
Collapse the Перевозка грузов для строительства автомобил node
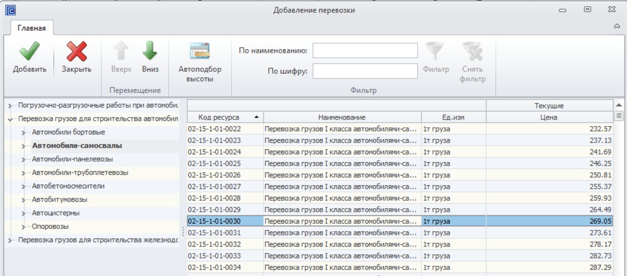tap(10, 119)
